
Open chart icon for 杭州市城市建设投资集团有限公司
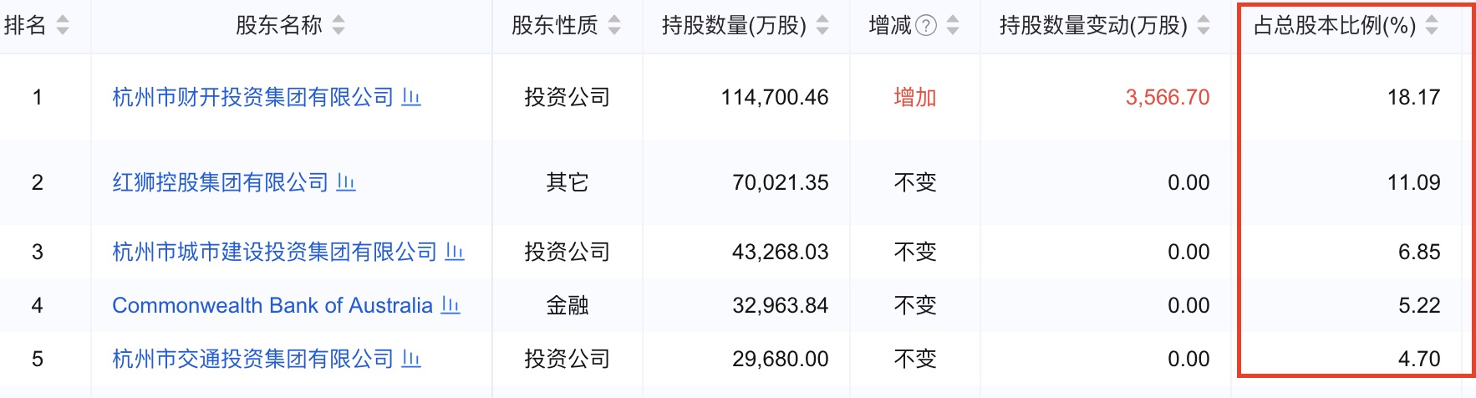(x=455, y=252)
